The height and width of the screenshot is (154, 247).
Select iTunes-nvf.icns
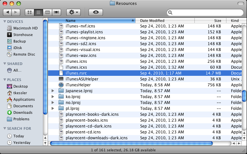pos(145,26)
